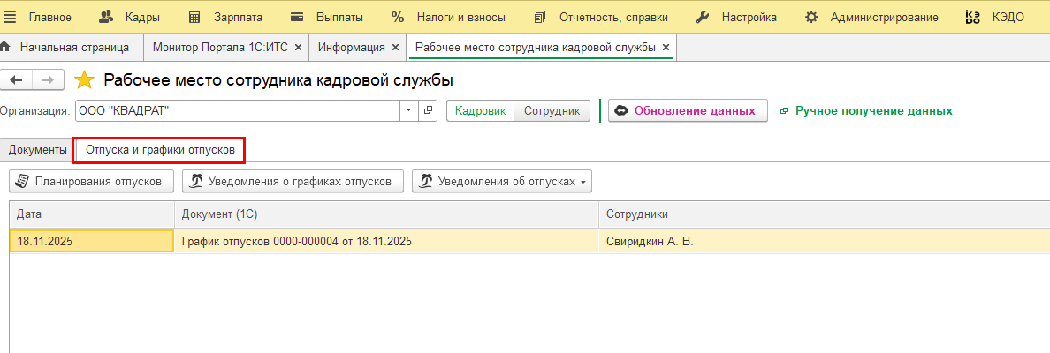The height and width of the screenshot is (353, 1050).
Task: Click the forward navigation arrow
Action: 48,80
